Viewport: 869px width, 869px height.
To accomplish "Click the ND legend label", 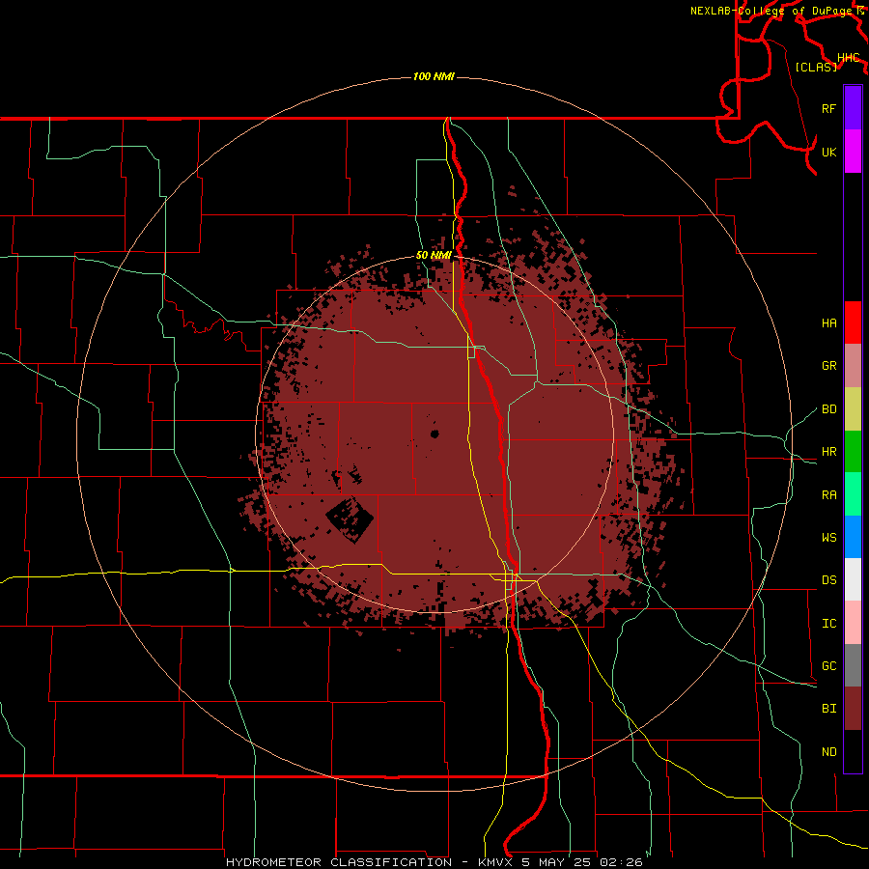I will pyautogui.click(x=828, y=752).
